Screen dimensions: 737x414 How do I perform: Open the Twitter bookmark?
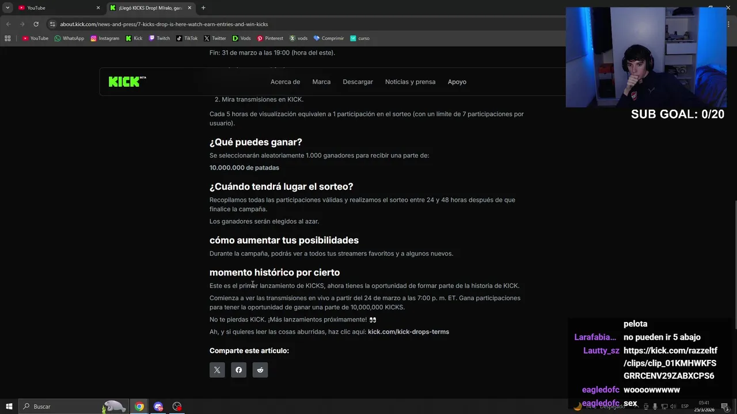tap(215, 39)
